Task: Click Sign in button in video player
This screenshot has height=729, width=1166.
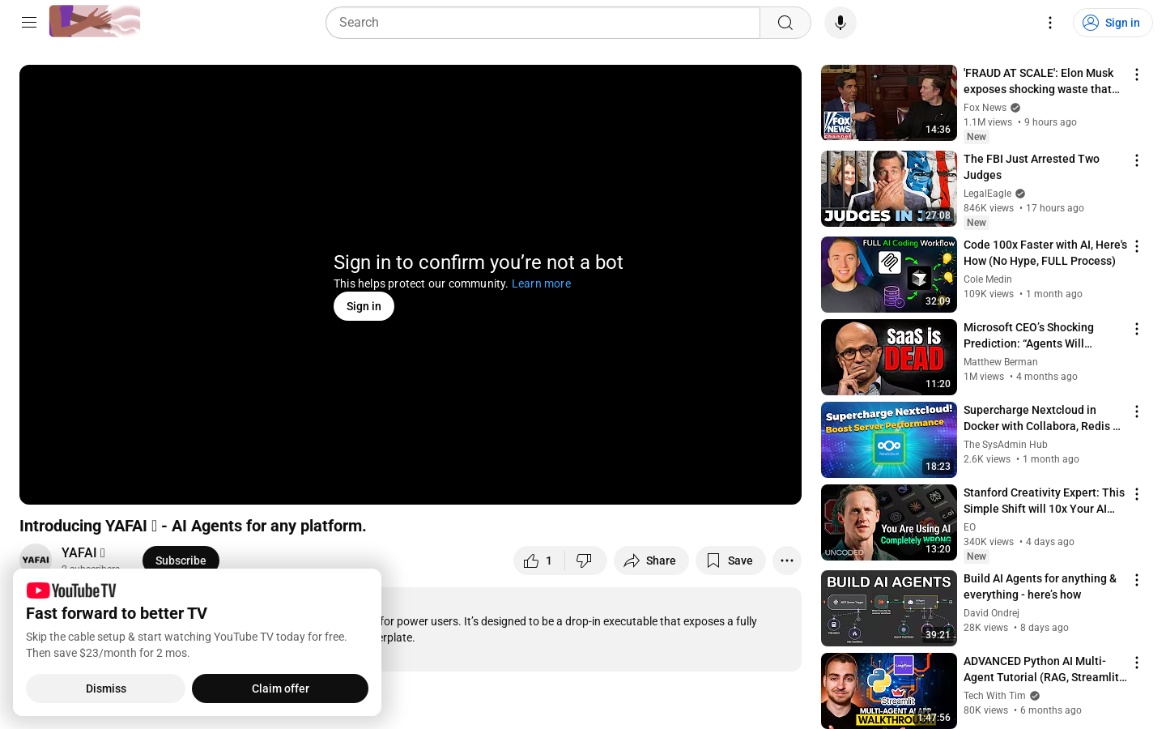Action: click(364, 306)
